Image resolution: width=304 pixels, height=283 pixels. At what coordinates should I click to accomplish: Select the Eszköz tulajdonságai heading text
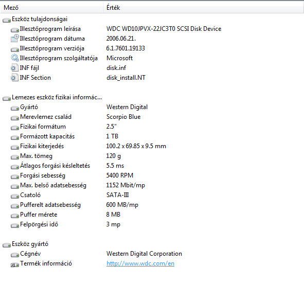tap(40, 19)
